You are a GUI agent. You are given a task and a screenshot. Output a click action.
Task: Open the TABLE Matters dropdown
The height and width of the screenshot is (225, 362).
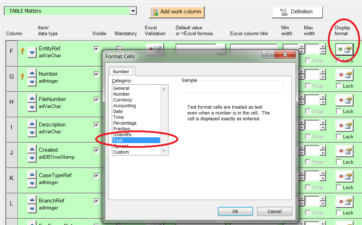tap(133, 11)
